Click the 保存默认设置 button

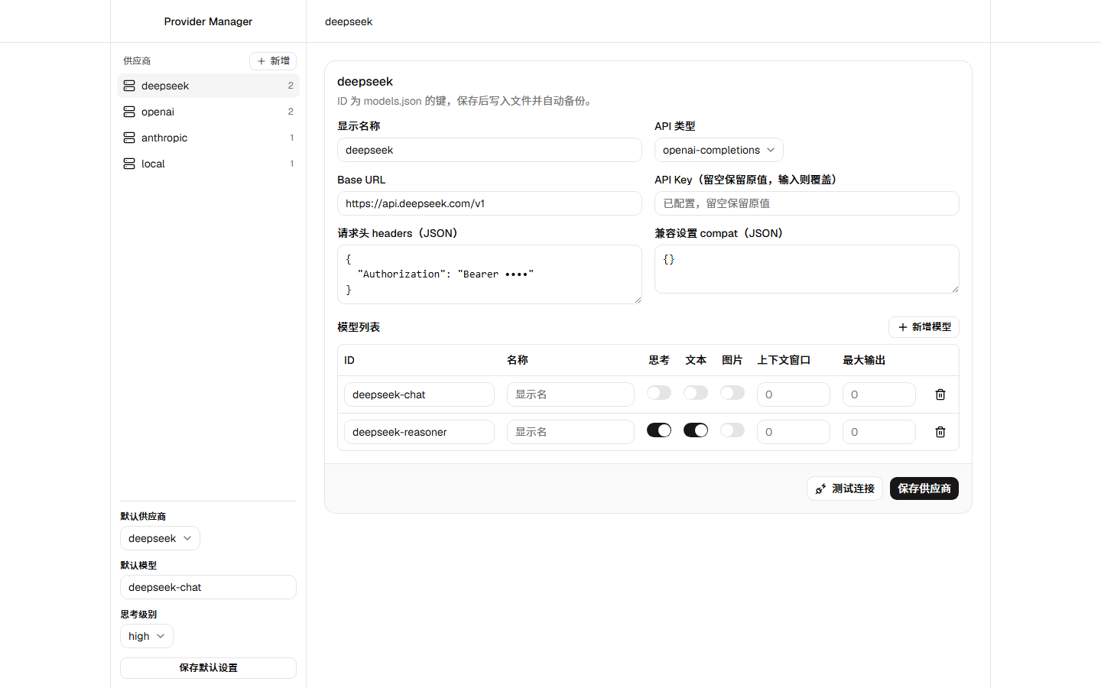[x=208, y=668]
